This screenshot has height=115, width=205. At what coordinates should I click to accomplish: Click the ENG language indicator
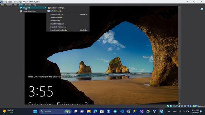pyautogui.click(x=175, y=111)
